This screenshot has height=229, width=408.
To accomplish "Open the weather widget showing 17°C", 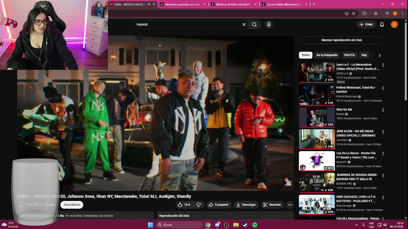I will [10, 225].
